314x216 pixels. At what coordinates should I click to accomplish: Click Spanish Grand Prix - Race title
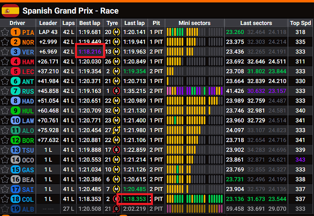(71, 11)
